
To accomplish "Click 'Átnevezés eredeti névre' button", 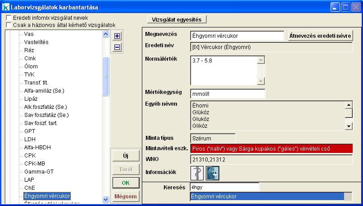I will tap(320, 36).
